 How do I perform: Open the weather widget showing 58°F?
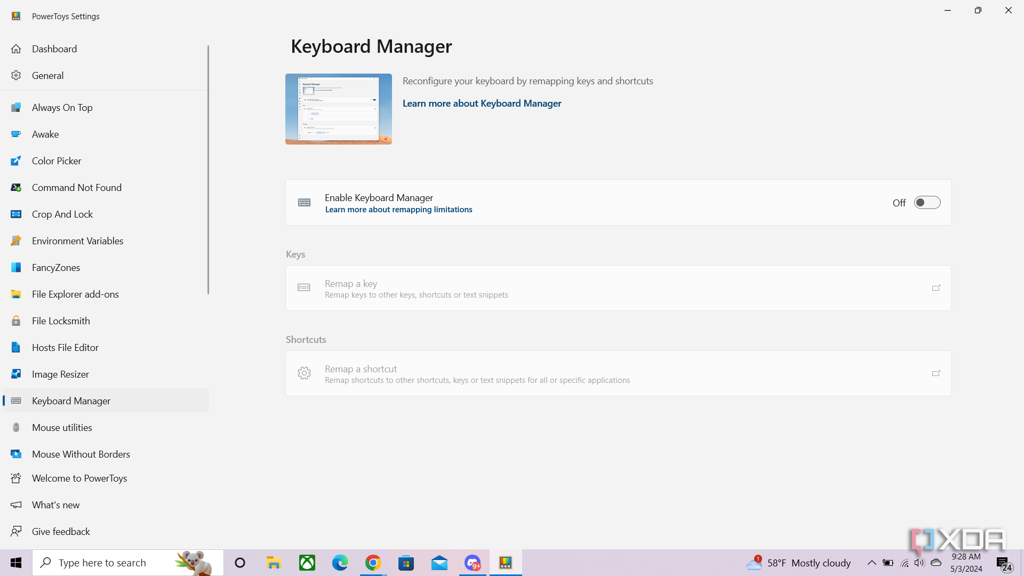[798, 563]
